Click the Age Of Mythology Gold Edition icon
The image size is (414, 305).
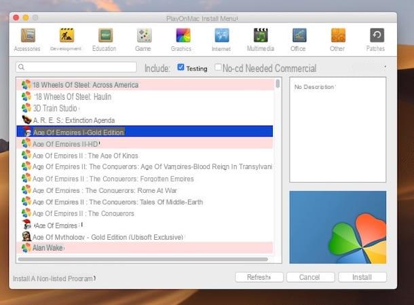(26, 236)
